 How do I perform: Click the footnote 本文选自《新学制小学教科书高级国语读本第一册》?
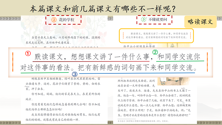143,121
